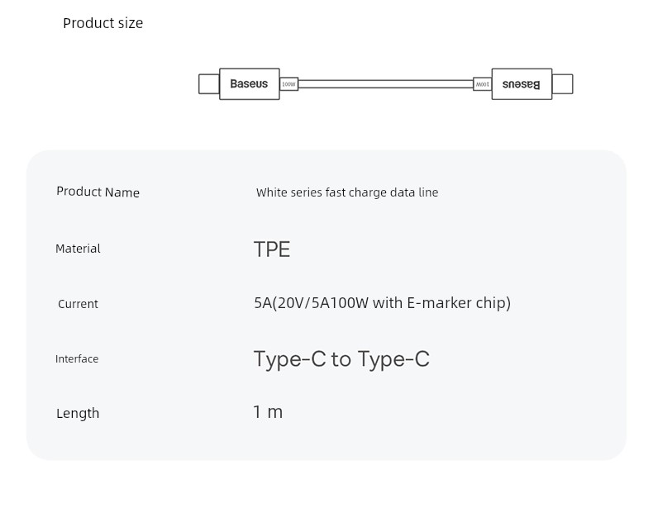Click the left 100W label on cable

[x=288, y=84]
